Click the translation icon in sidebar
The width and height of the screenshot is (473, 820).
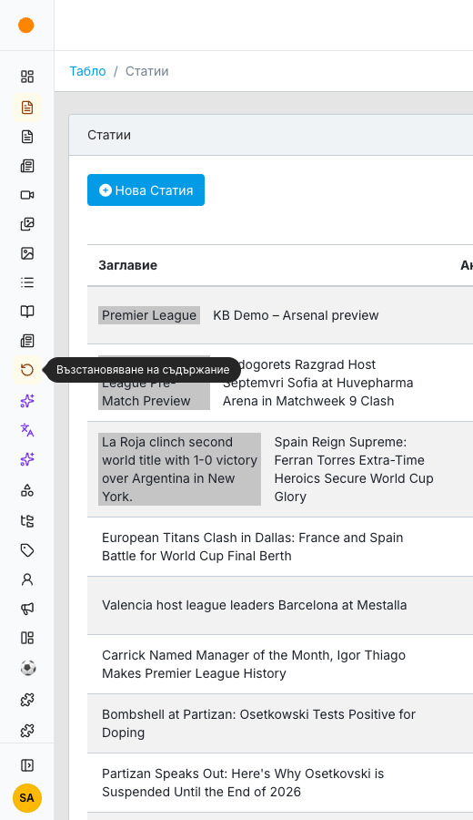[26, 430]
